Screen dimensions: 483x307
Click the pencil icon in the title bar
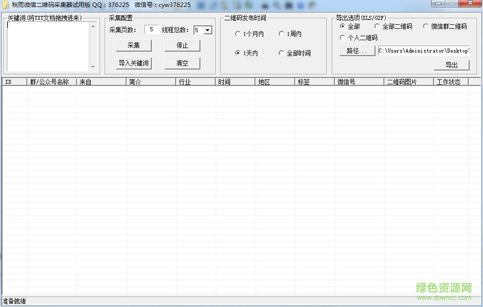pyautogui.click(x=214, y=4)
